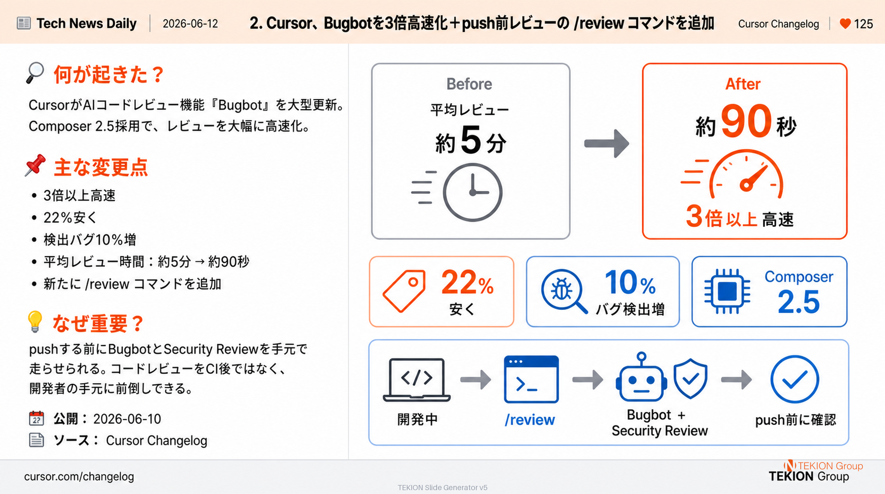Click the TEKION Slide Generator v5 text

coord(442,487)
